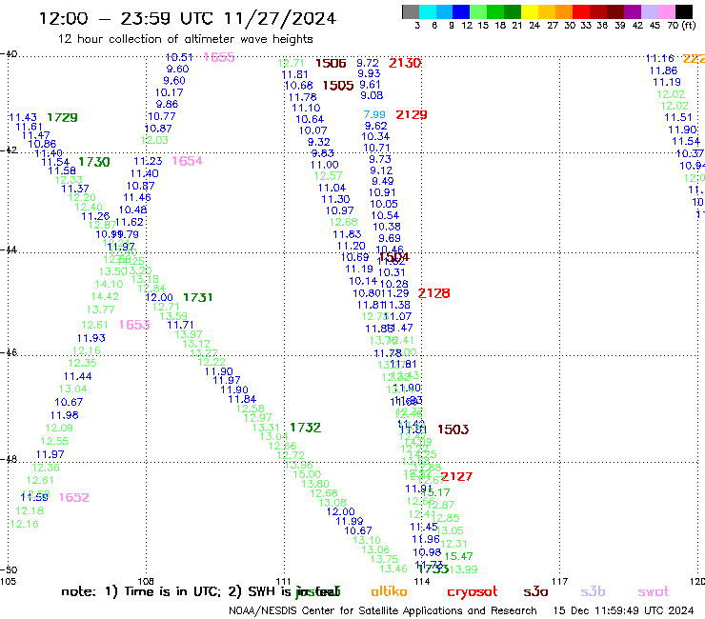Click the wave height value 14.10

(109, 284)
